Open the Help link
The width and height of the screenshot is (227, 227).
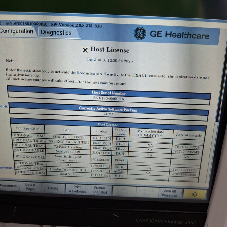point(10,61)
